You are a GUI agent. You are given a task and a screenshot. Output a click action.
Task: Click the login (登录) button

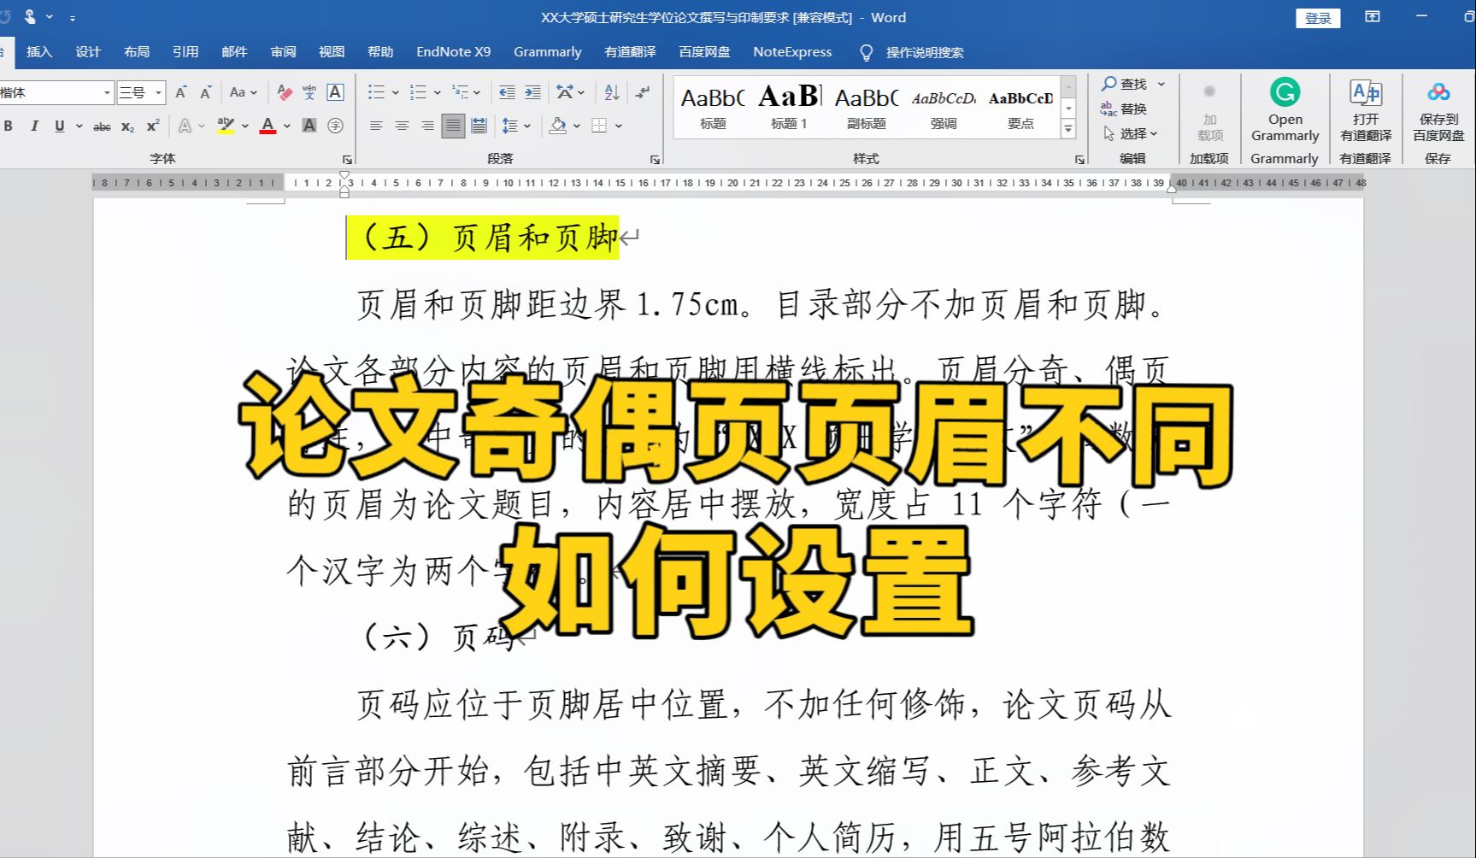(x=1318, y=18)
